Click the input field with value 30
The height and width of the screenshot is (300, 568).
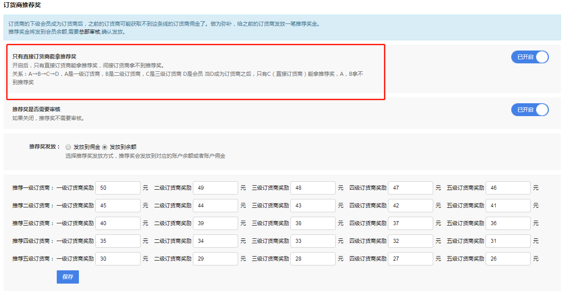point(118,259)
